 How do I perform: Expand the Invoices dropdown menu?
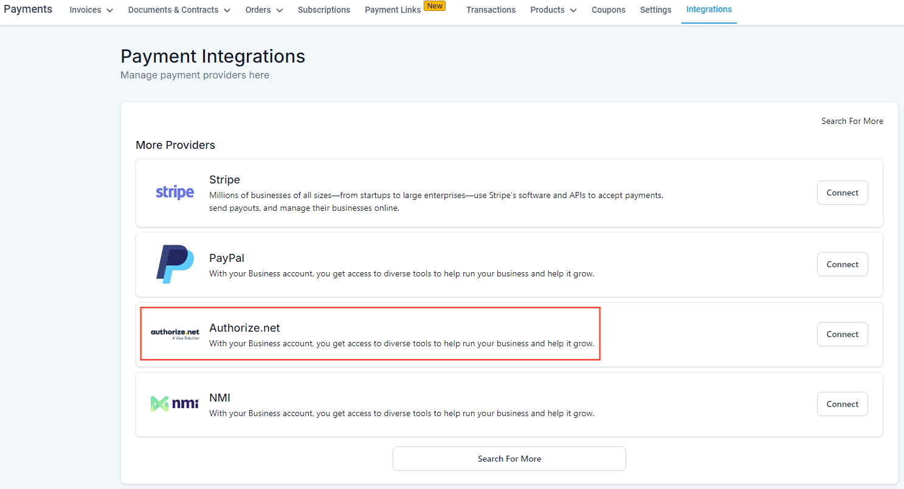coord(91,10)
